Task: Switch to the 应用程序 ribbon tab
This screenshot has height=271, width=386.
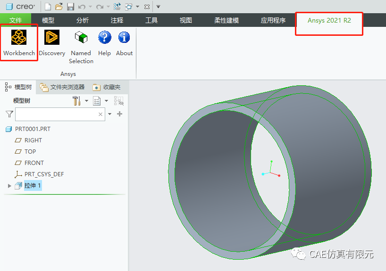Action: tap(273, 20)
